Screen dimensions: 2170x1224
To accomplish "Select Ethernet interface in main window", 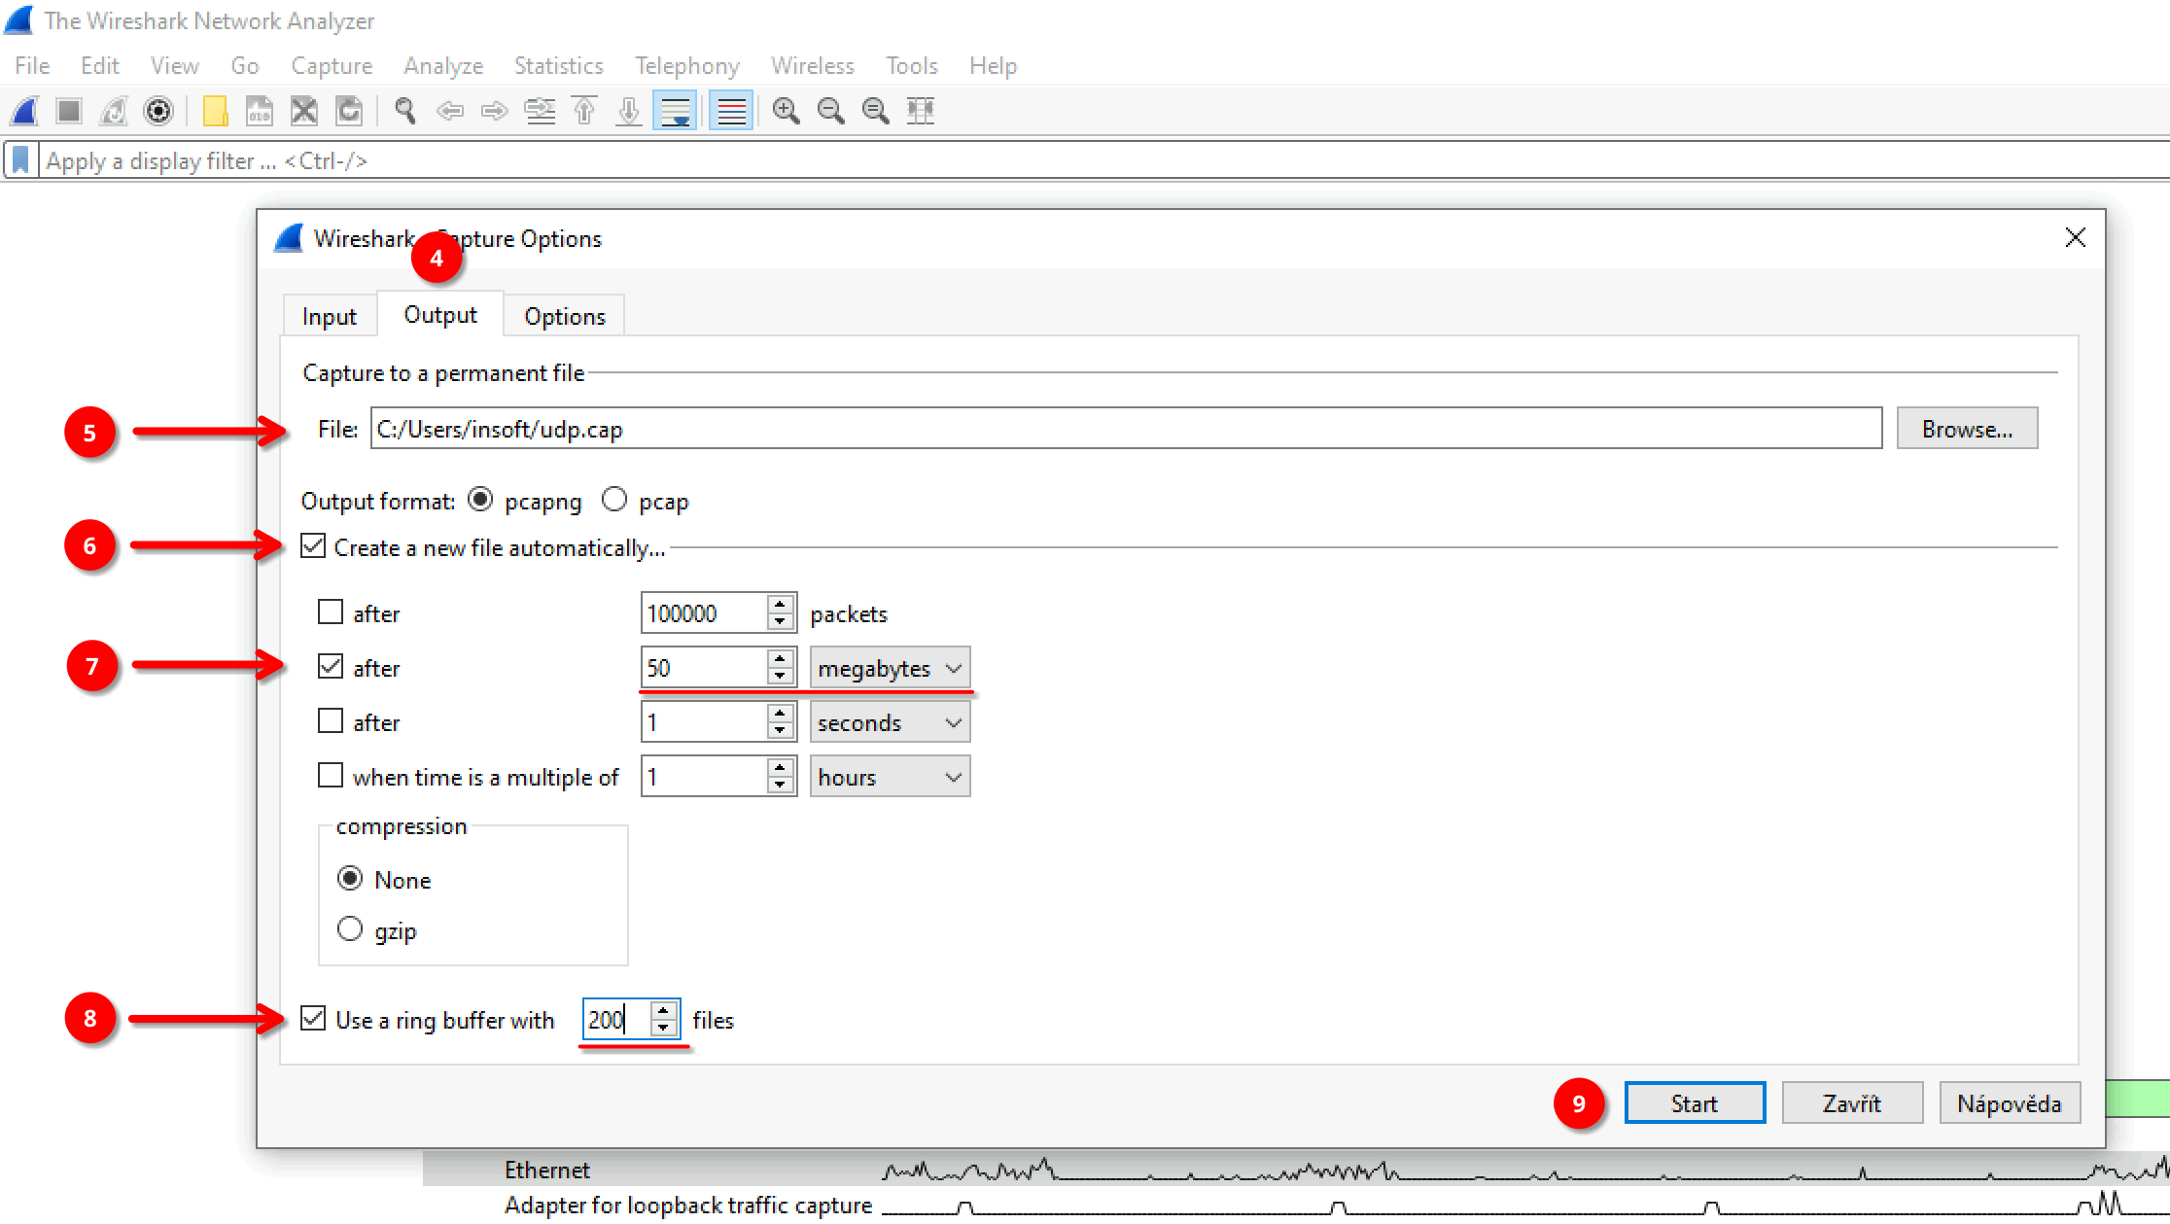I will (546, 1170).
